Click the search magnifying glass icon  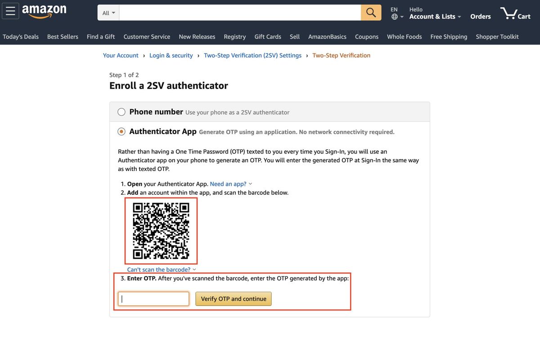tap(370, 12)
